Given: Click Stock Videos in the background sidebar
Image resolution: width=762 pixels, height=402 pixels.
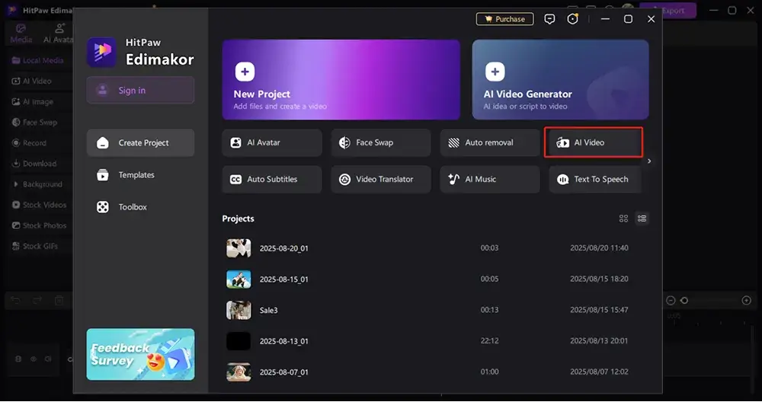Looking at the screenshot, I should (39, 205).
